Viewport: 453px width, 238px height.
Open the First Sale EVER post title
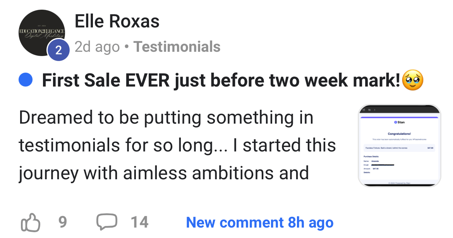click(221, 80)
